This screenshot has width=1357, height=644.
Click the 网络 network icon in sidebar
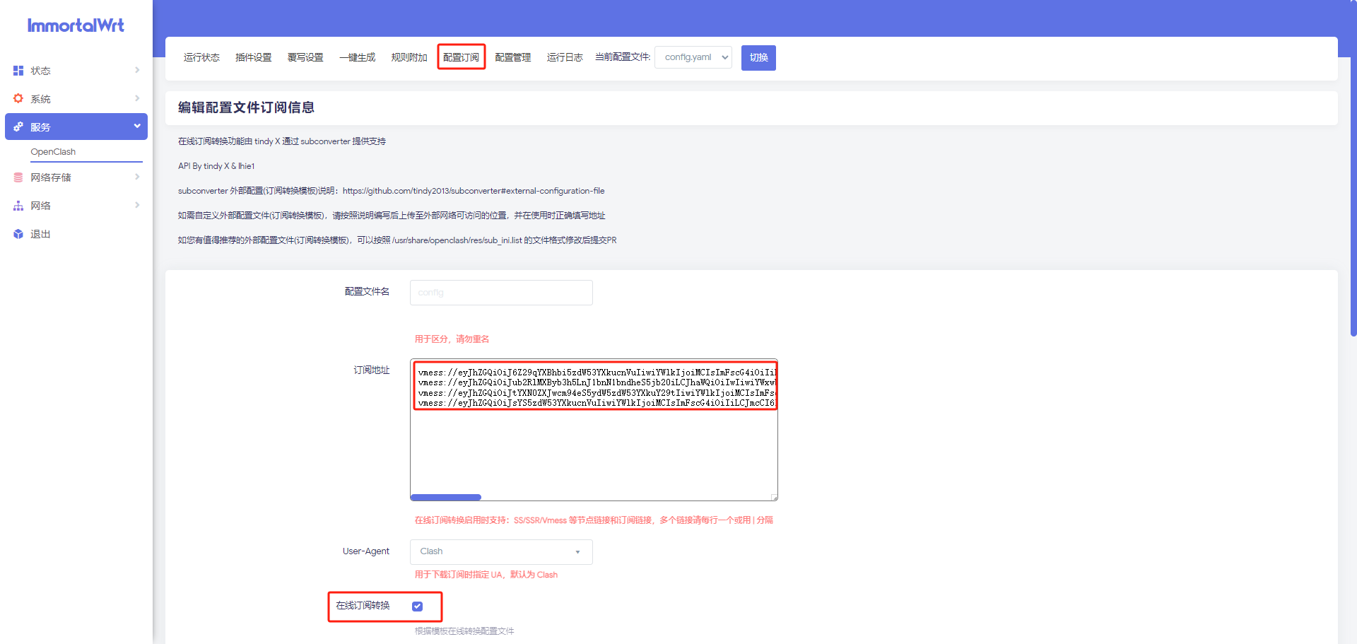click(18, 205)
